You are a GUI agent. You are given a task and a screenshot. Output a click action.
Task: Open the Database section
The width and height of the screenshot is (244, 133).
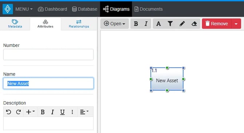tap(84, 9)
